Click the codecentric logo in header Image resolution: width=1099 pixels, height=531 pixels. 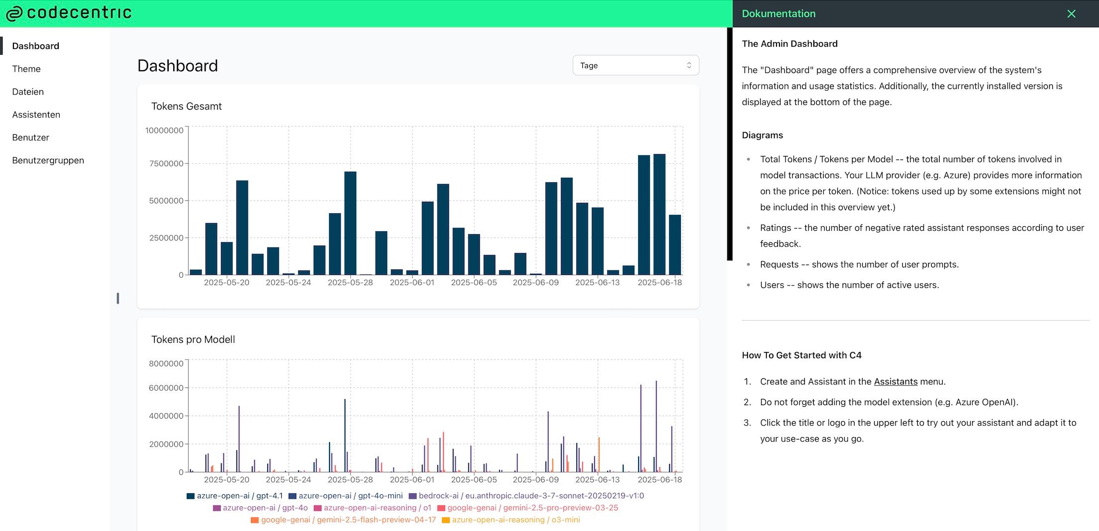pyautogui.click(x=69, y=13)
